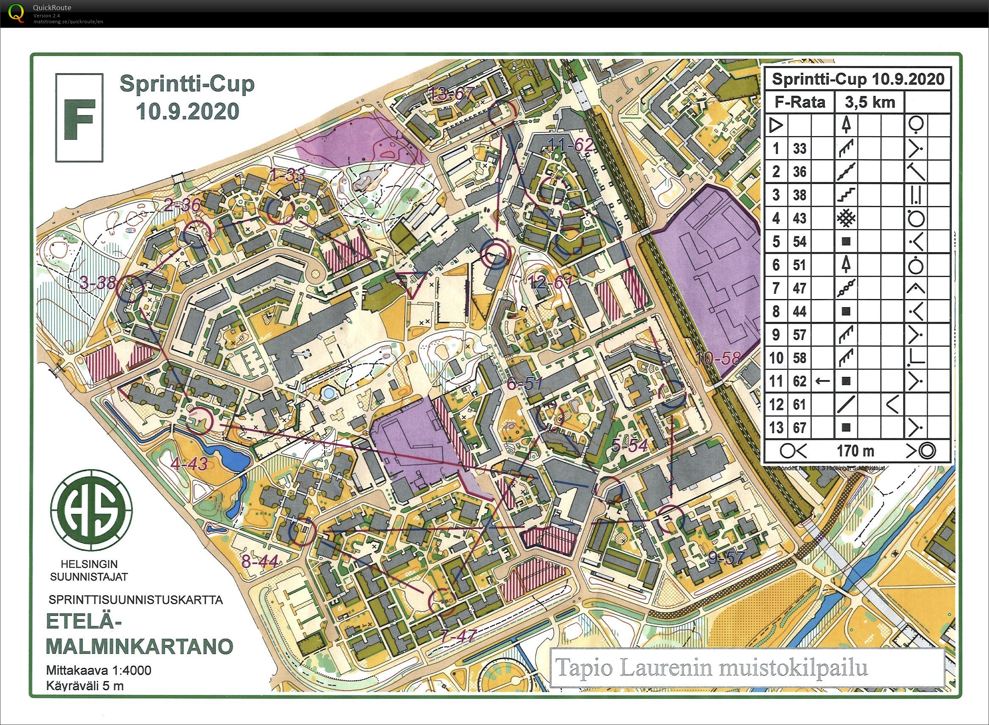Click the crossing symbol in table row 4
989x725 pixels.
[846, 218]
